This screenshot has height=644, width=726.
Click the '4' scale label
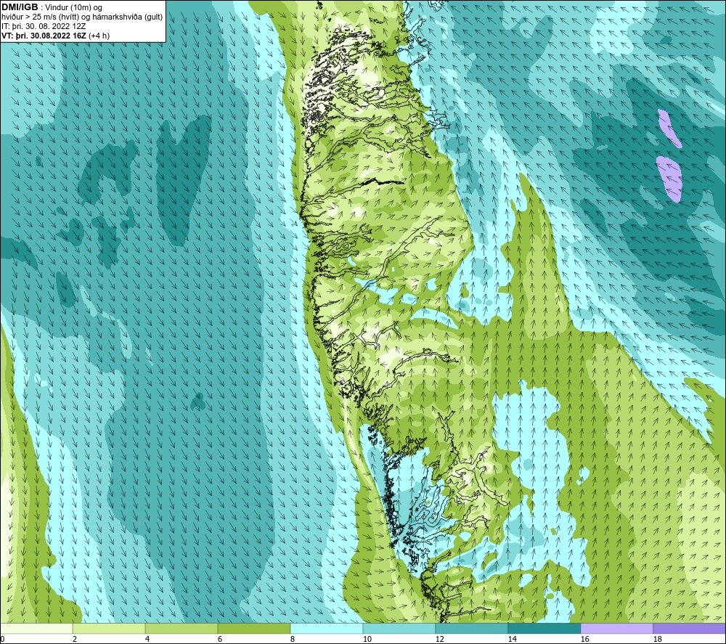point(147,639)
